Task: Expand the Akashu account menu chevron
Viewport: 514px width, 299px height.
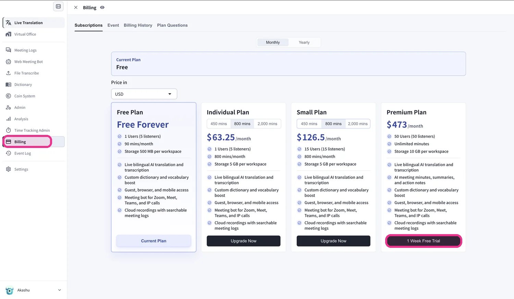Action: 60,290
